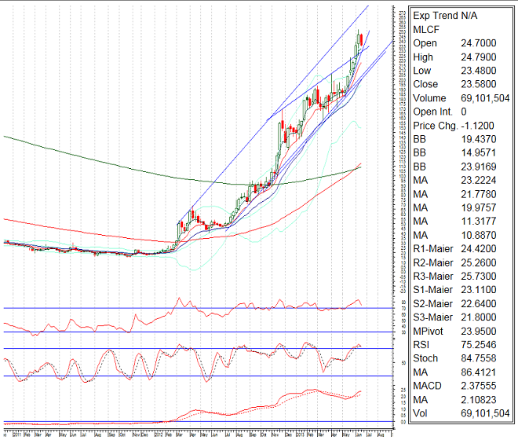This screenshot has height=440, width=518.
Task: Select the Exp Trend N/A header row
Action: click(x=445, y=15)
